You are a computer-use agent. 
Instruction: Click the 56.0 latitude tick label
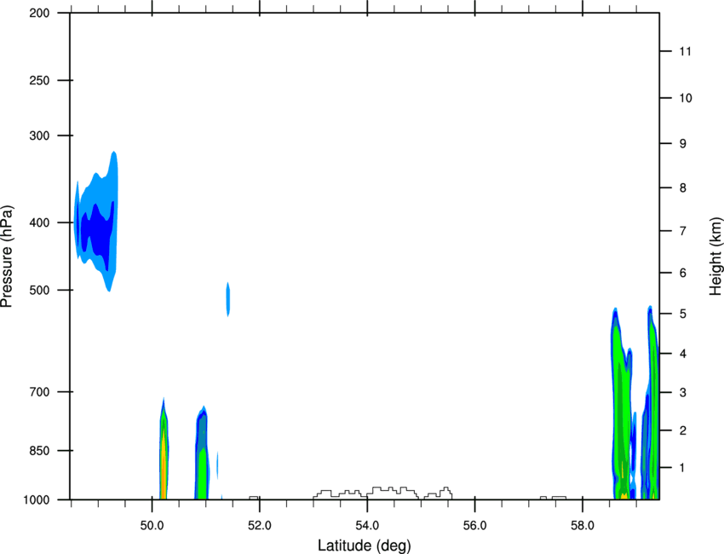(475, 526)
